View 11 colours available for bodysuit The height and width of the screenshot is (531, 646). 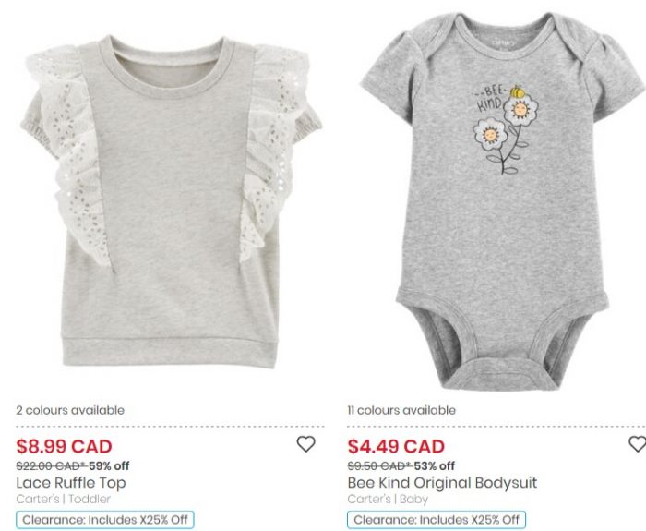coord(401,410)
